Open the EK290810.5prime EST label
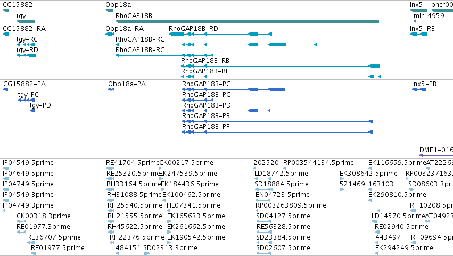This screenshot has height=256, width=453. (397, 195)
